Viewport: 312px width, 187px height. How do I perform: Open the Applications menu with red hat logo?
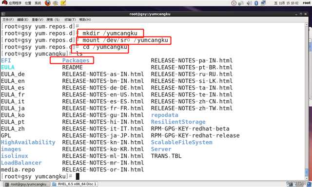click(12, 3)
